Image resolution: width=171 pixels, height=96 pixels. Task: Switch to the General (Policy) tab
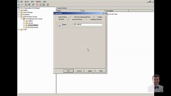[x=77, y=19]
